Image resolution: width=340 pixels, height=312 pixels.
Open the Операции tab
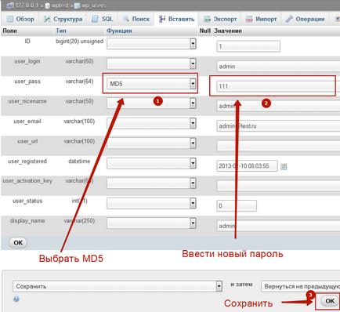click(x=305, y=19)
